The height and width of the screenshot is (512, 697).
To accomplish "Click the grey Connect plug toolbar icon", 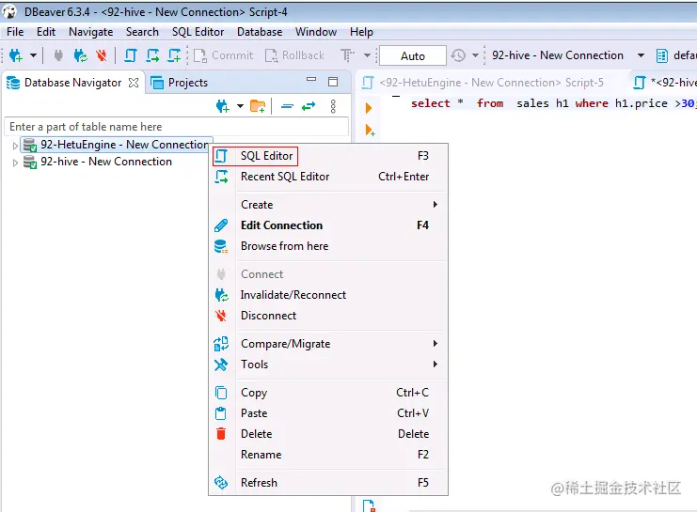I will coord(58,55).
